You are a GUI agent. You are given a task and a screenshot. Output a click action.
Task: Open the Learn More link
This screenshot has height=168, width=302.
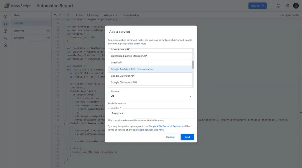(140, 43)
